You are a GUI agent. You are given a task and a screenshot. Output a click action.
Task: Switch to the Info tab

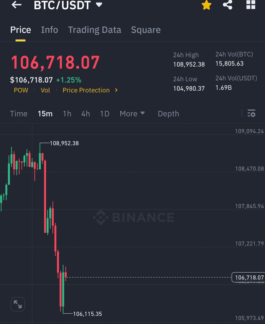[50, 30]
